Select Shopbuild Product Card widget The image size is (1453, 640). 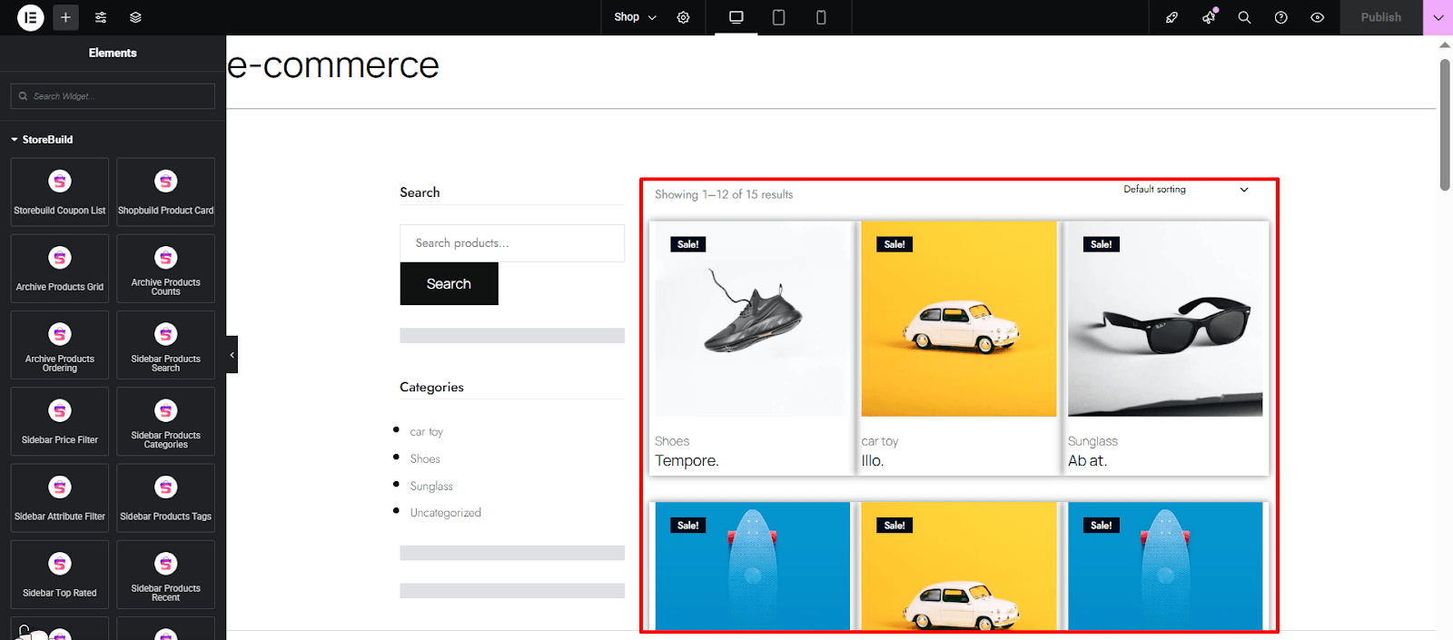click(x=166, y=192)
